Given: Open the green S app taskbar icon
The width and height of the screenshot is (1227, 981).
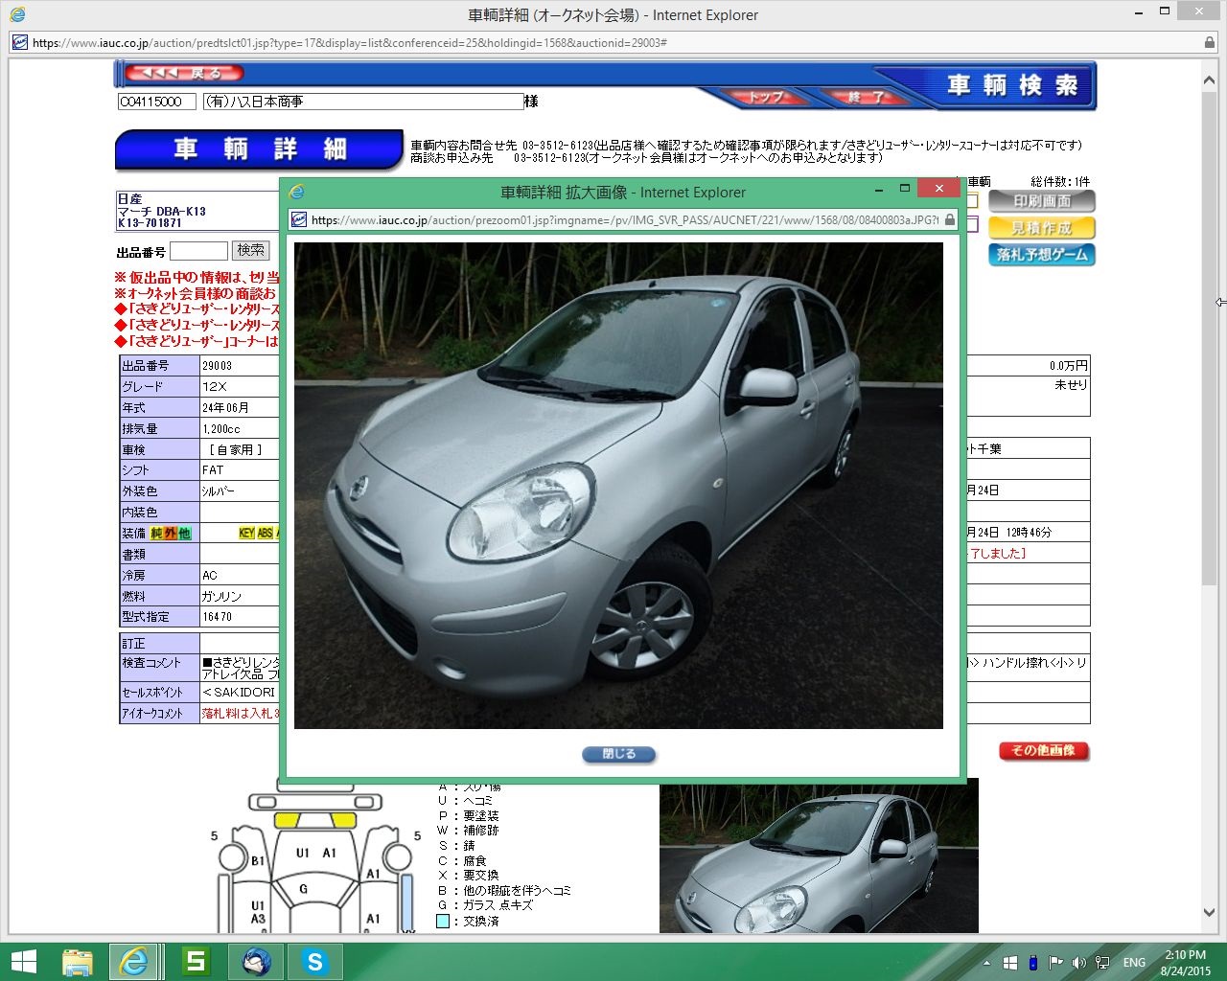Looking at the screenshot, I should (x=196, y=962).
